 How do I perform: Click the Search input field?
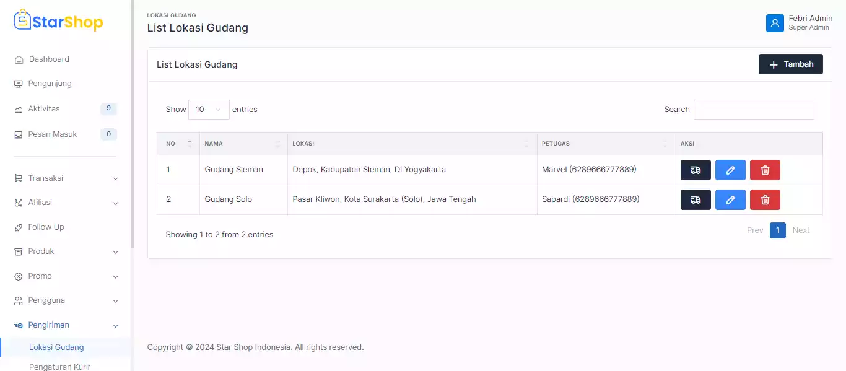754,110
